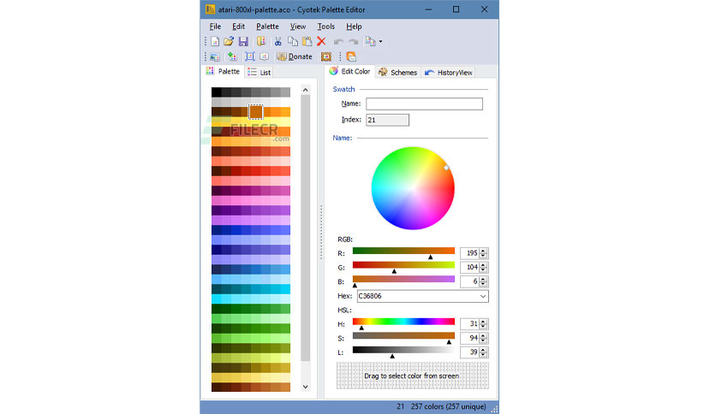Click the Drag to select color from screen area
Screen dimensions: 716x414
click(412, 376)
